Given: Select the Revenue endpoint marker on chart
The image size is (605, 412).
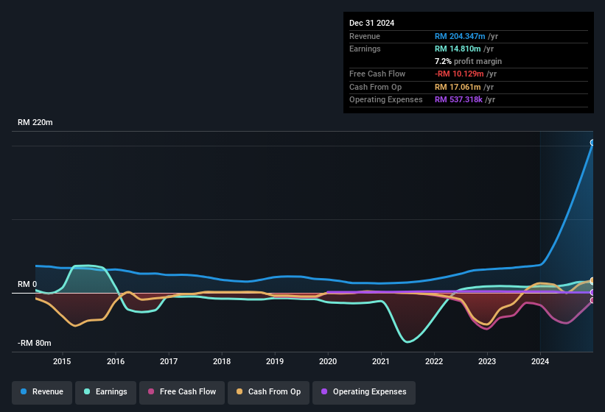Looking at the screenshot, I should (x=592, y=143).
